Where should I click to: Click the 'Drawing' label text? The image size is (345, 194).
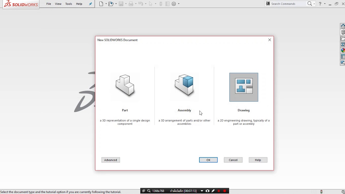click(x=244, y=110)
